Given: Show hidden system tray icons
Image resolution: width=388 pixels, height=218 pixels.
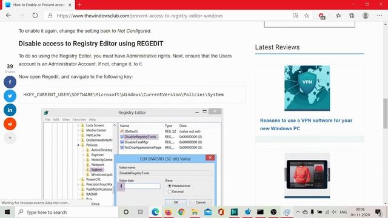Looking at the screenshot, I should [298, 212].
